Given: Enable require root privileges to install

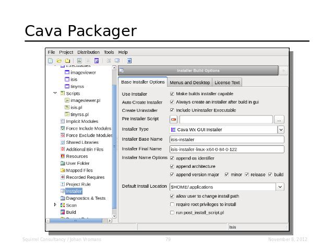Looking at the screenshot, I should pyautogui.click(x=172, y=204).
